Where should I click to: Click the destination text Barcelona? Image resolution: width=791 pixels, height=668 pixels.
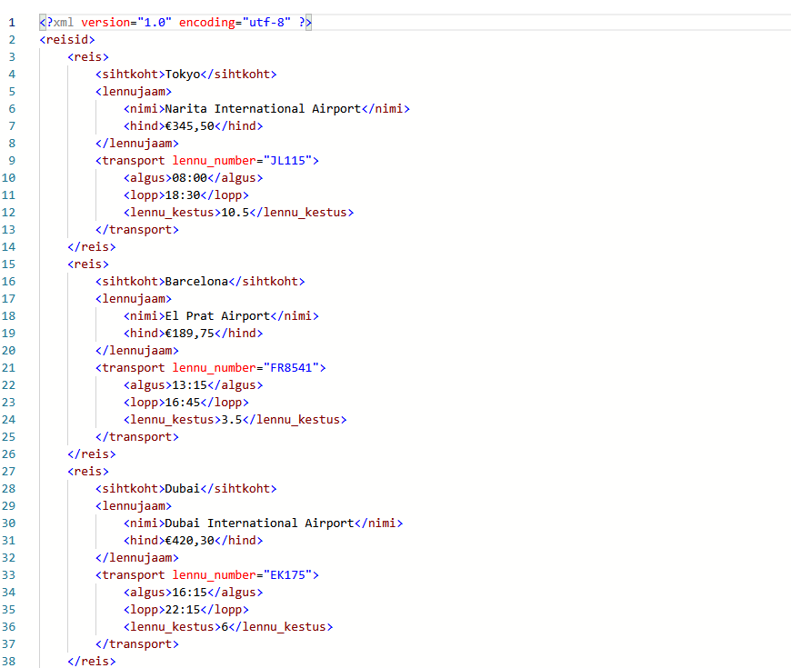[x=196, y=282]
